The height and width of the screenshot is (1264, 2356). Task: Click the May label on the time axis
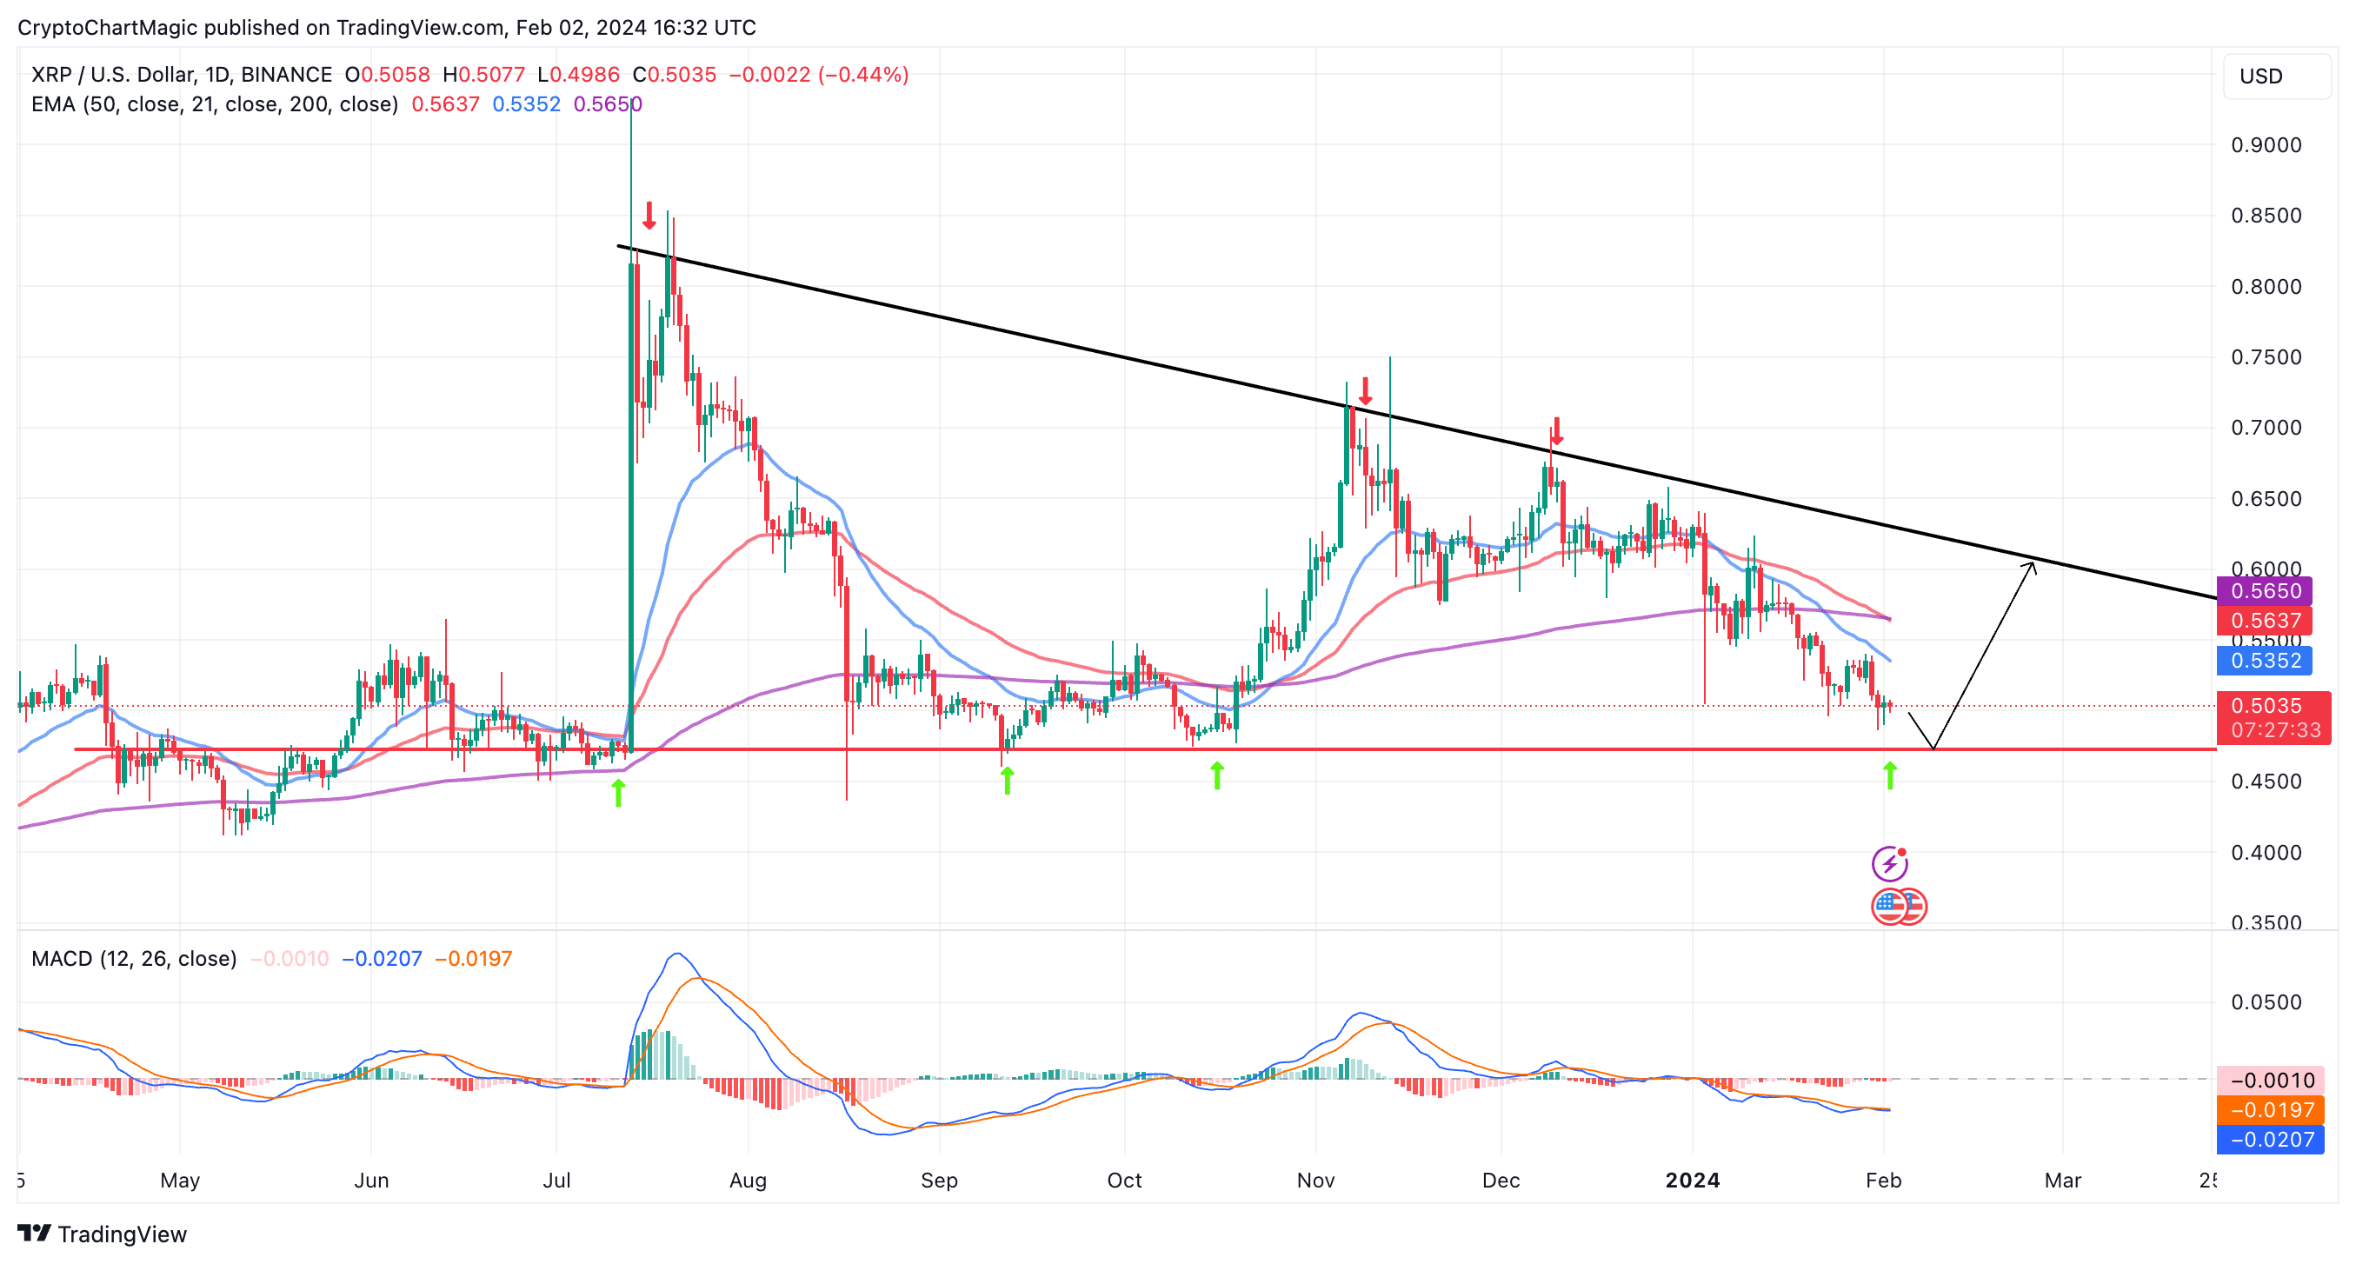point(180,1180)
